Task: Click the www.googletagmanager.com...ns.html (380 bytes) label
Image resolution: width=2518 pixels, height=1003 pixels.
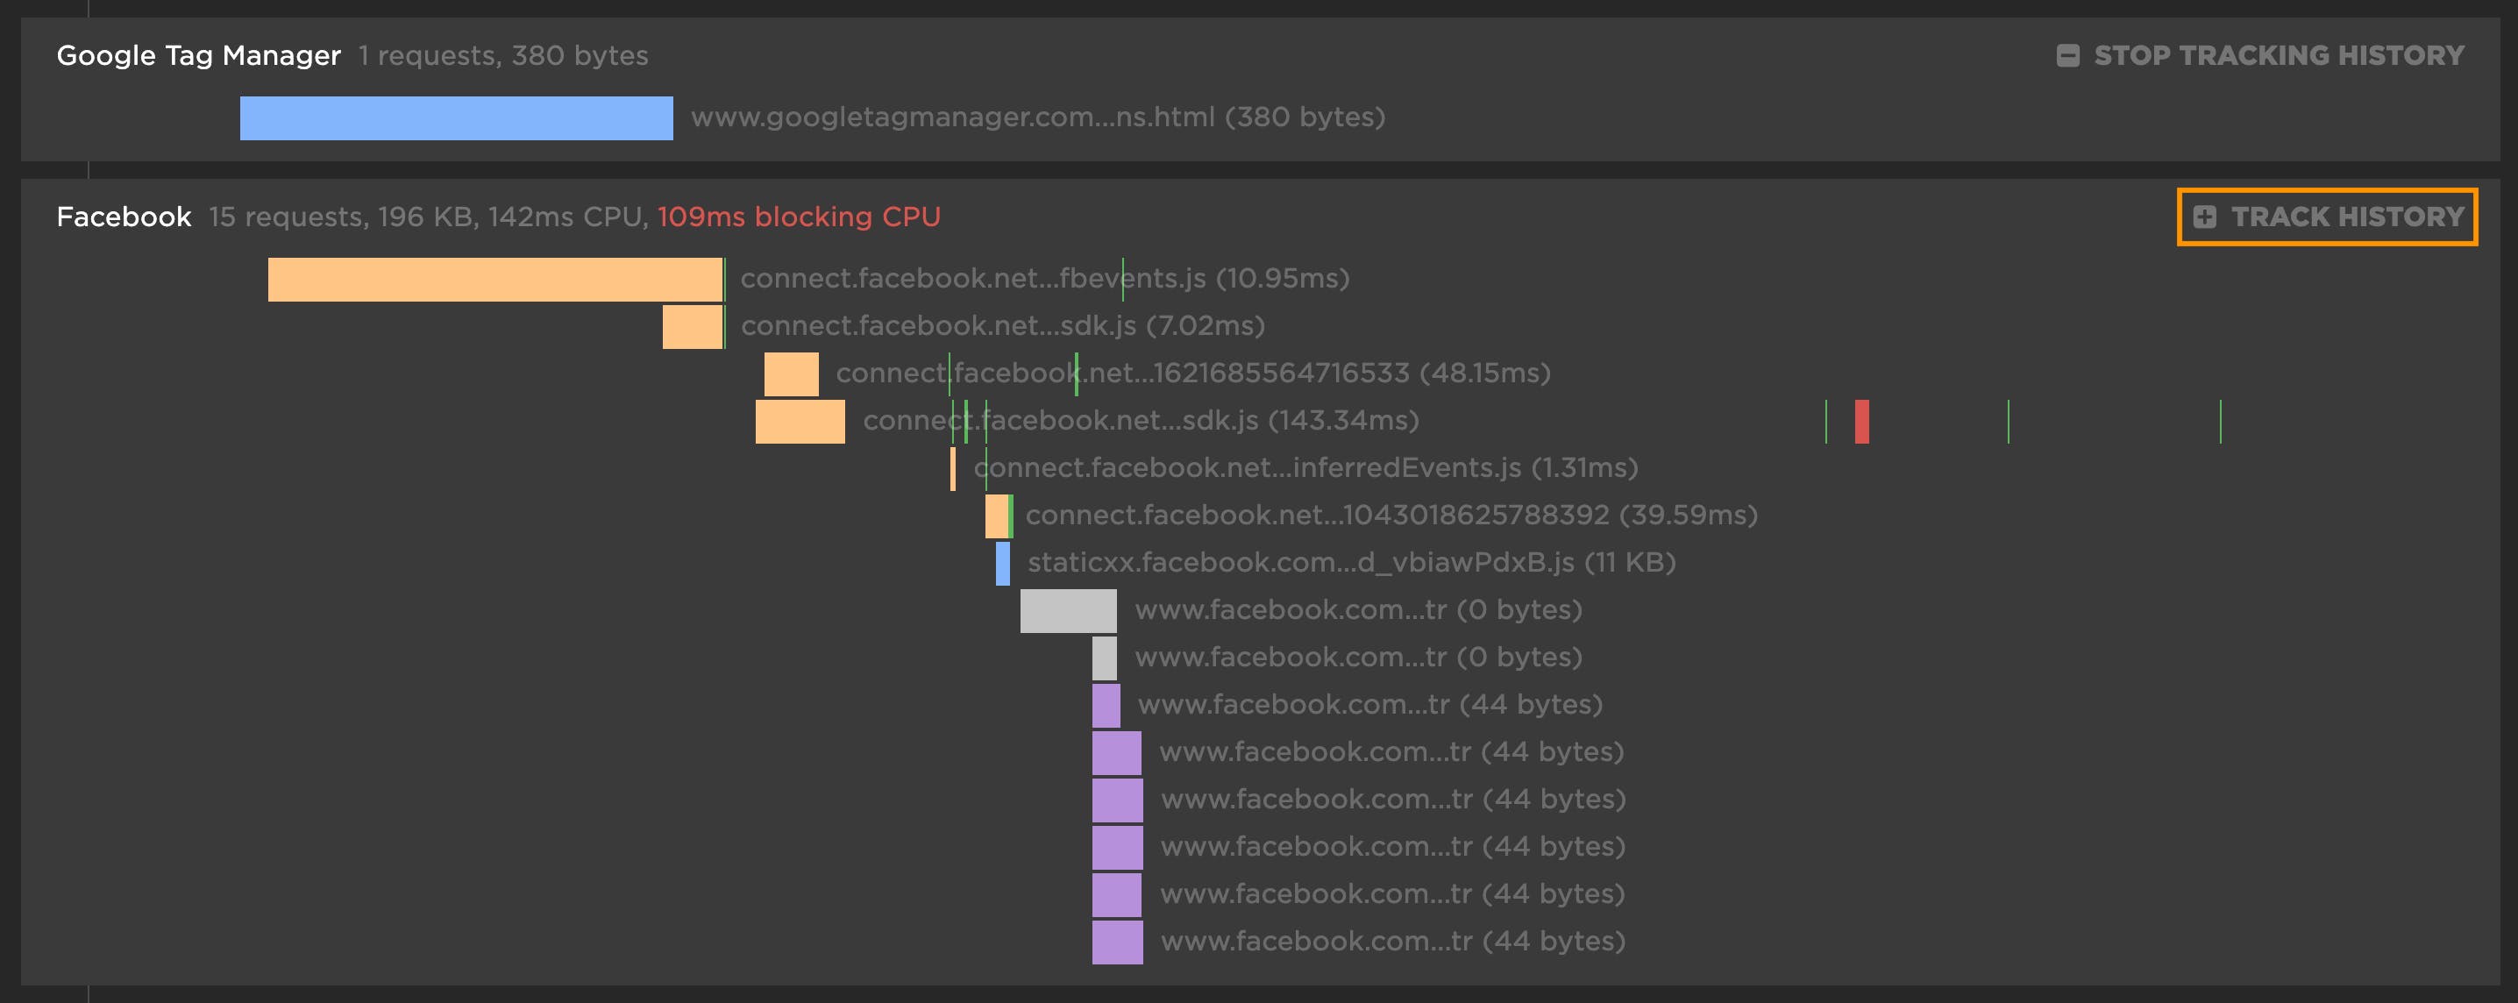Action: click(1038, 117)
